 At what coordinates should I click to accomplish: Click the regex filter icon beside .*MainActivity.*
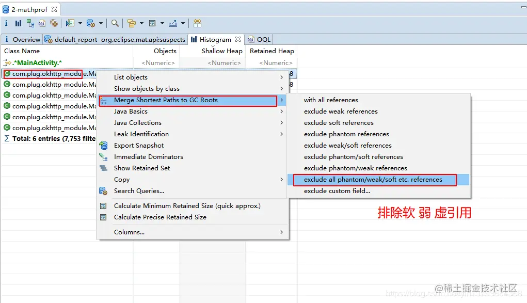tap(7, 62)
